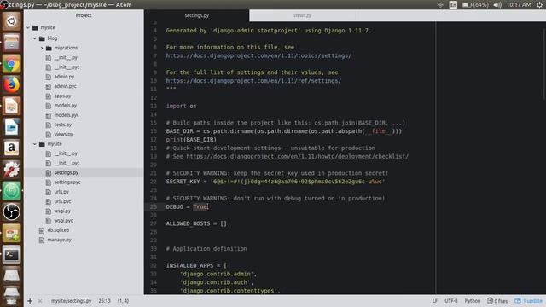Launch Firefox from the dock
This screenshot has width=546, height=307.
tap(11, 85)
